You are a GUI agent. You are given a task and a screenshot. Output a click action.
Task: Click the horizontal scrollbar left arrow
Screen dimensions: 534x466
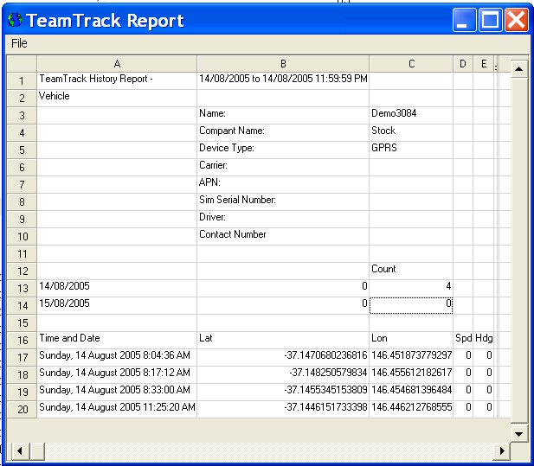pyautogui.click(x=20, y=451)
